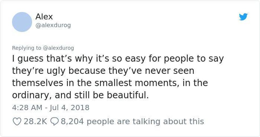The width and height of the screenshot is (260, 137).
Task: Click the Jul 4, 2018 date
Action: coord(69,108)
